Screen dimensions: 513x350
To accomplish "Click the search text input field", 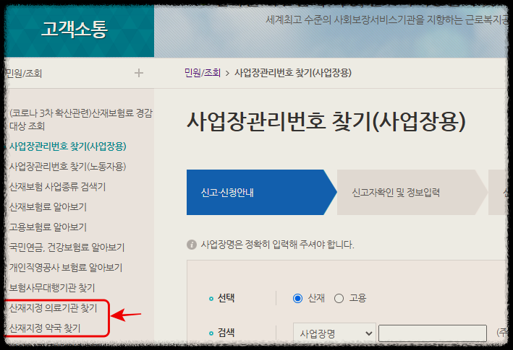I will pos(433,333).
